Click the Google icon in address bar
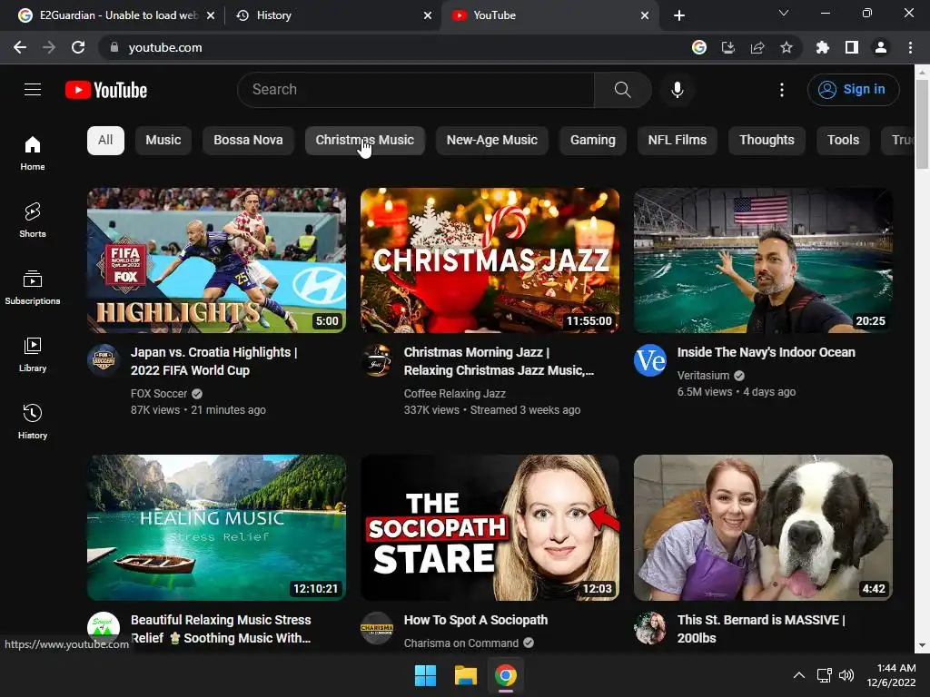 click(x=699, y=47)
